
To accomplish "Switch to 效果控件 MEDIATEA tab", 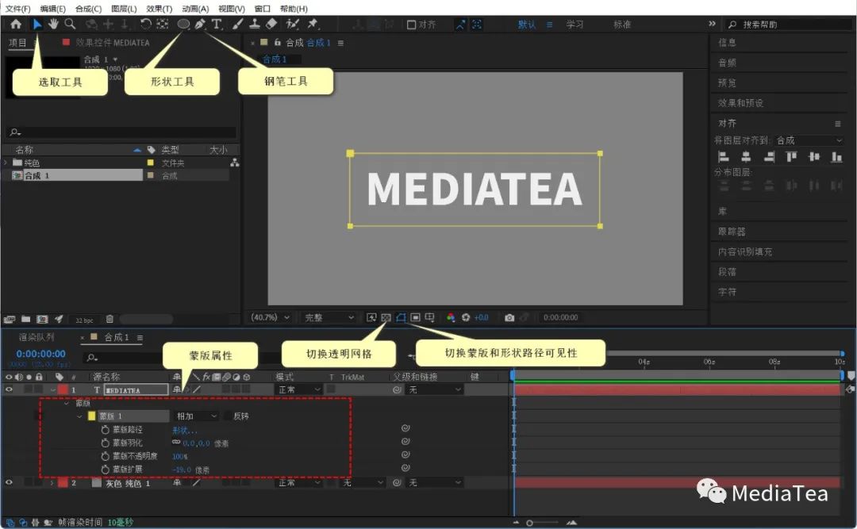I will [112, 43].
